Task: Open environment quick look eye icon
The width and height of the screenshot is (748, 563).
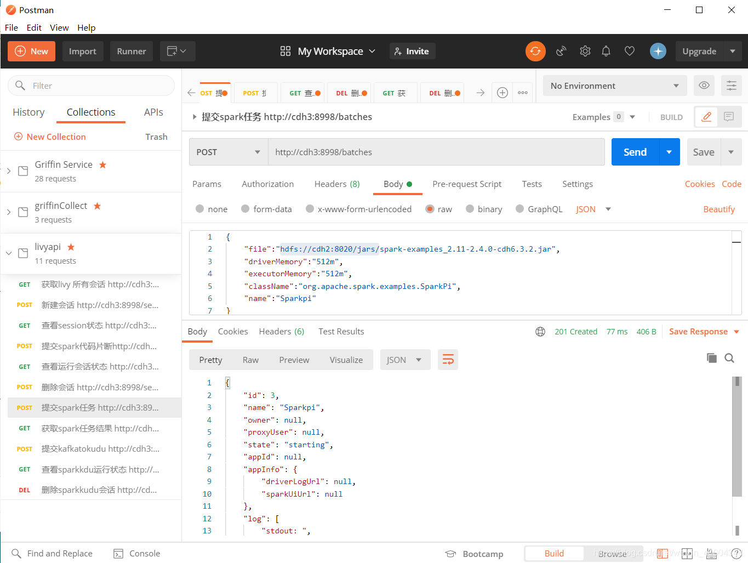Action: coord(704,86)
